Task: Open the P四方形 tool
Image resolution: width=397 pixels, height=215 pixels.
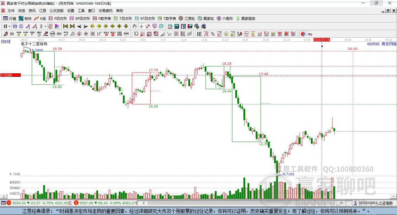Action: [58, 19]
